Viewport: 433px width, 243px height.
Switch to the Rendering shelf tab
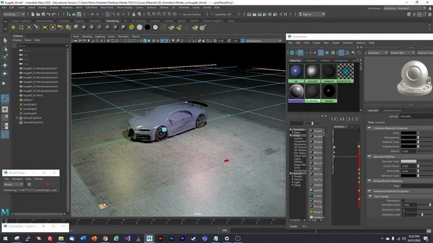click(x=112, y=21)
